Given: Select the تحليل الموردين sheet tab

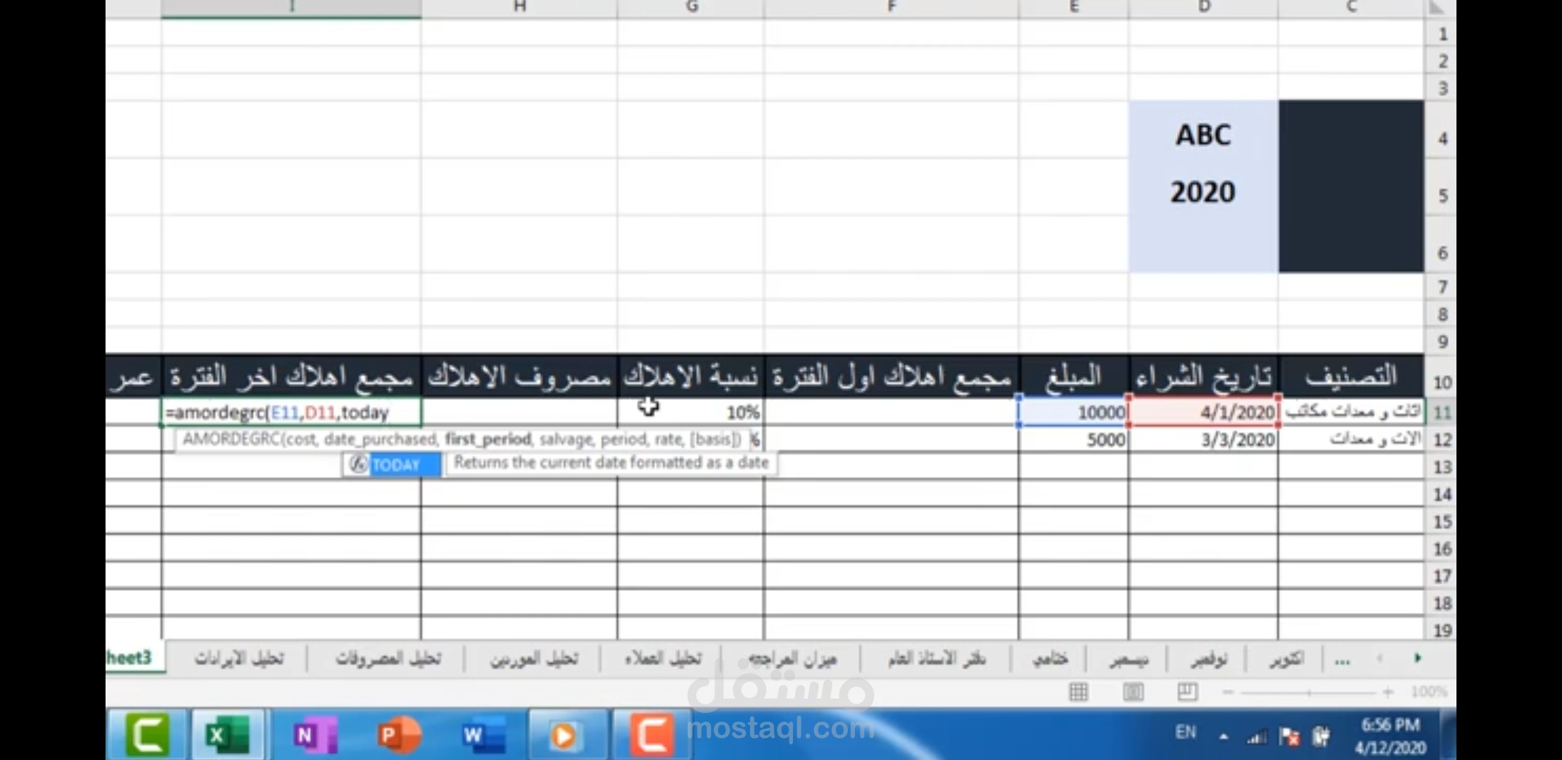Looking at the screenshot, I should pyautogui.click(x=534, y=659).
